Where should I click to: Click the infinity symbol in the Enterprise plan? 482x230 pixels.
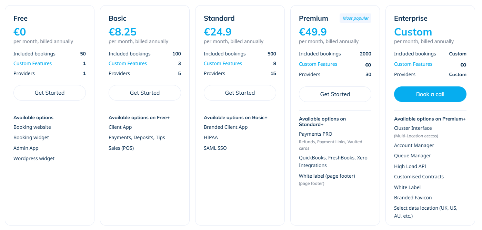click(463, 65)
